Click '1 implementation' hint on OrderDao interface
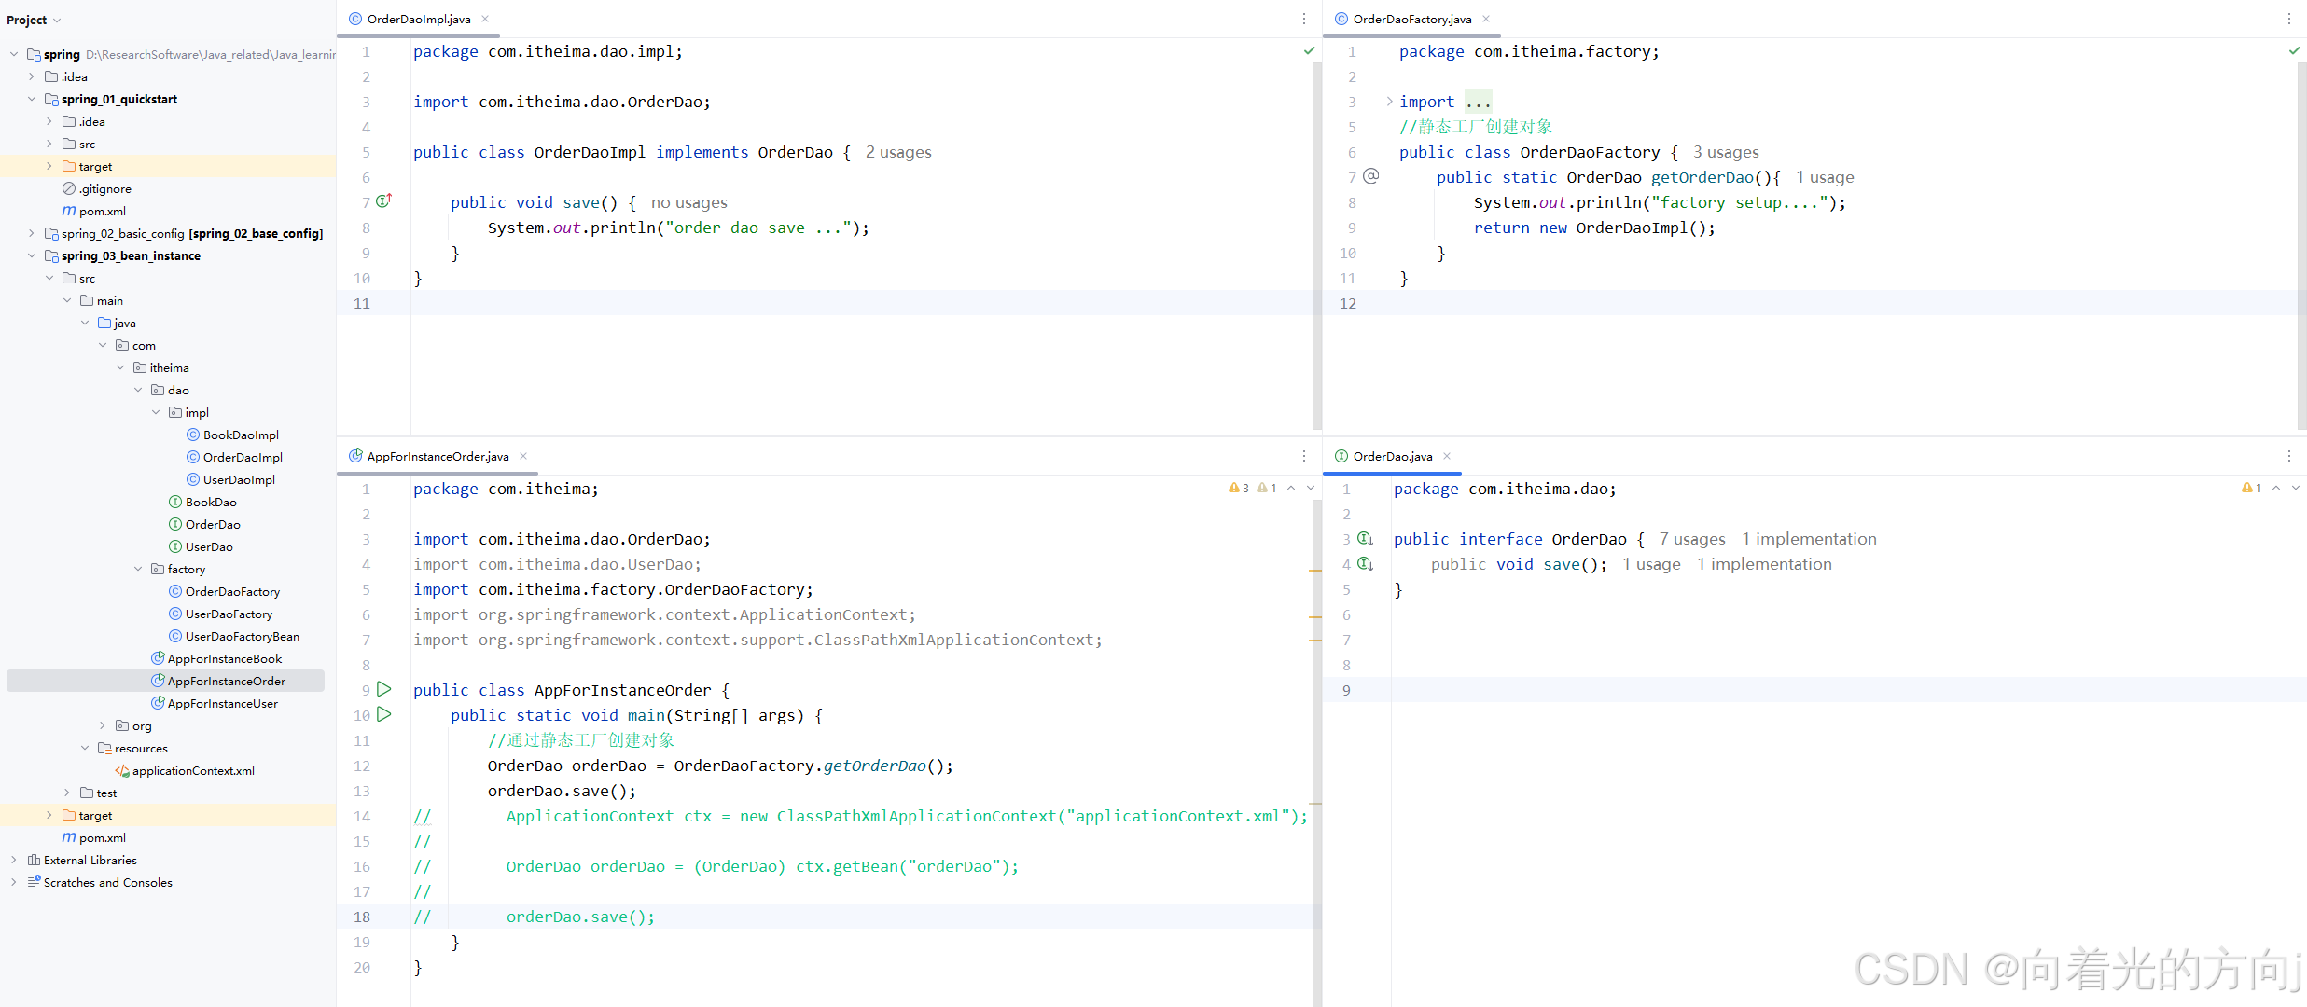 click(1808, 539)
